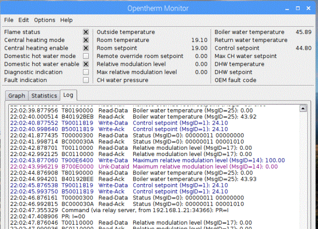
Task: Click the Room temperature value 19.10
Action: 199,40
